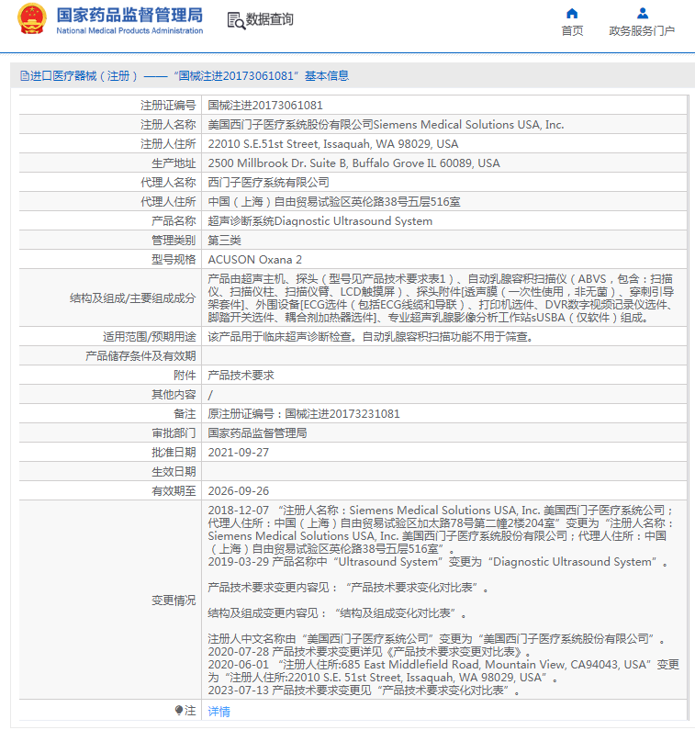Click the 产品储存条件及有效期 row label
Viewport: 695px width, 730px height.
click(x=140, y=355)
